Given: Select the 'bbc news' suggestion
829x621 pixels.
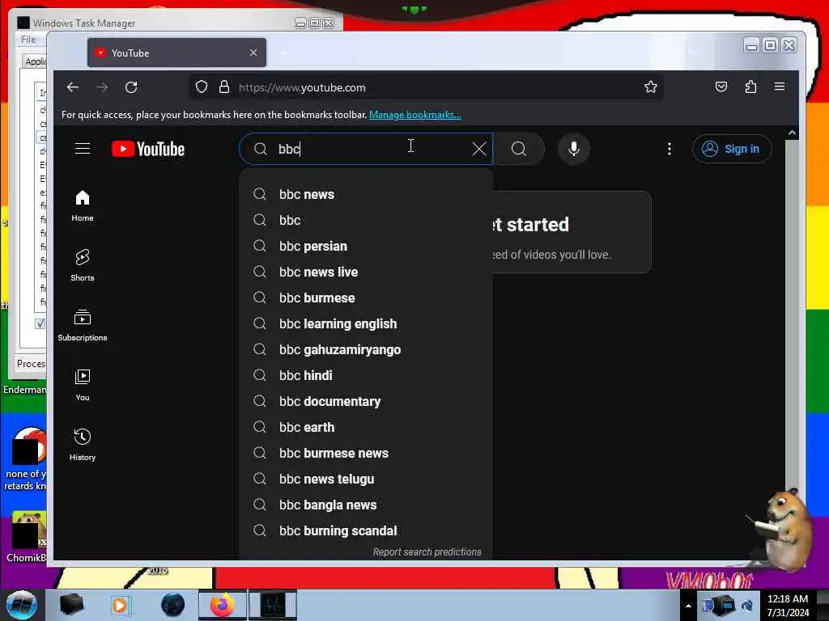Looking at the screenshot, I should click(366, 194).
